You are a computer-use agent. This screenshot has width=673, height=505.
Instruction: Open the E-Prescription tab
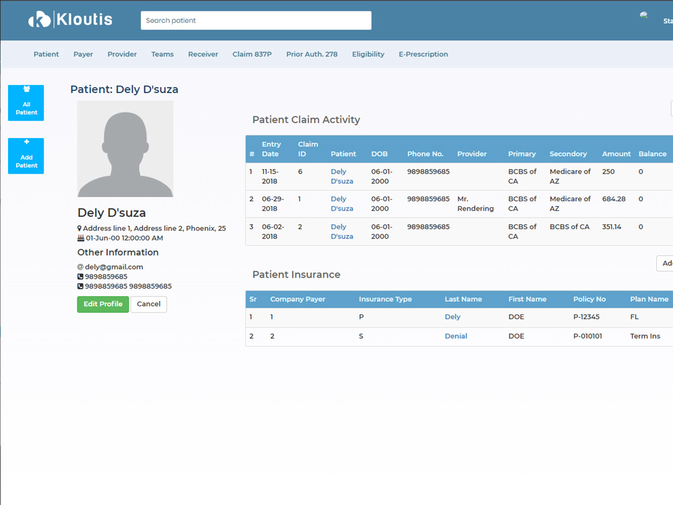pos(423,54)
